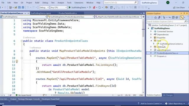
Task: Select ScaffoldingDemoContext.cs file
Action: pyautogui.click(x=171, y=44)
